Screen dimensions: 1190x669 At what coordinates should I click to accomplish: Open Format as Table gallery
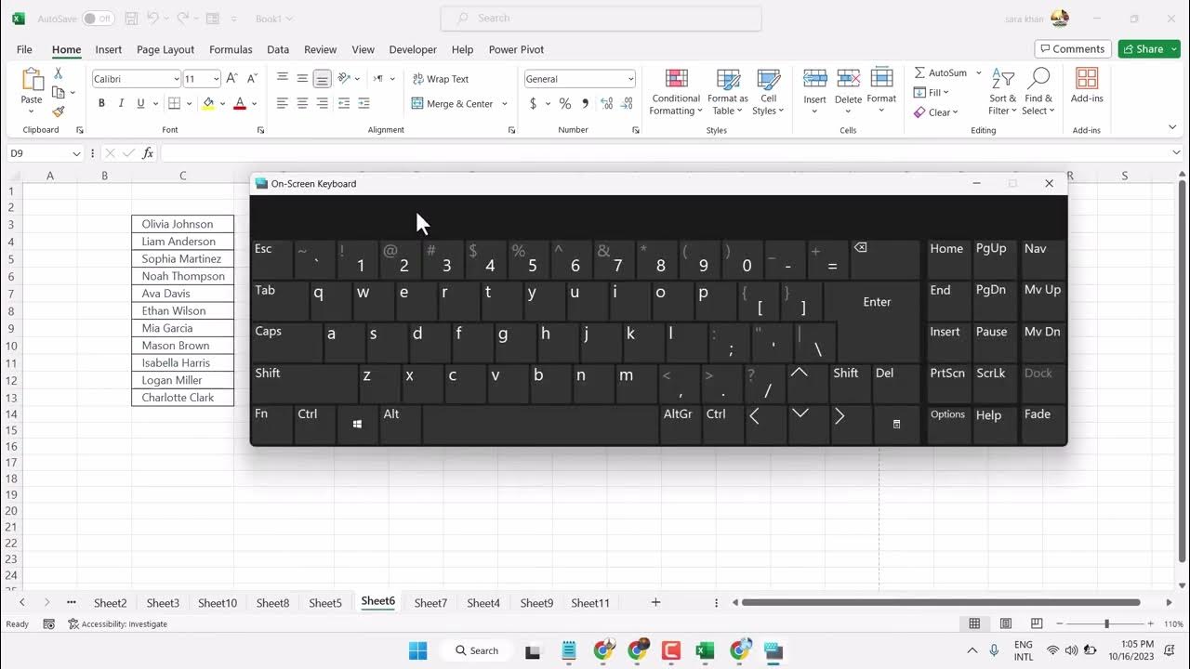[x=728, y=92]
